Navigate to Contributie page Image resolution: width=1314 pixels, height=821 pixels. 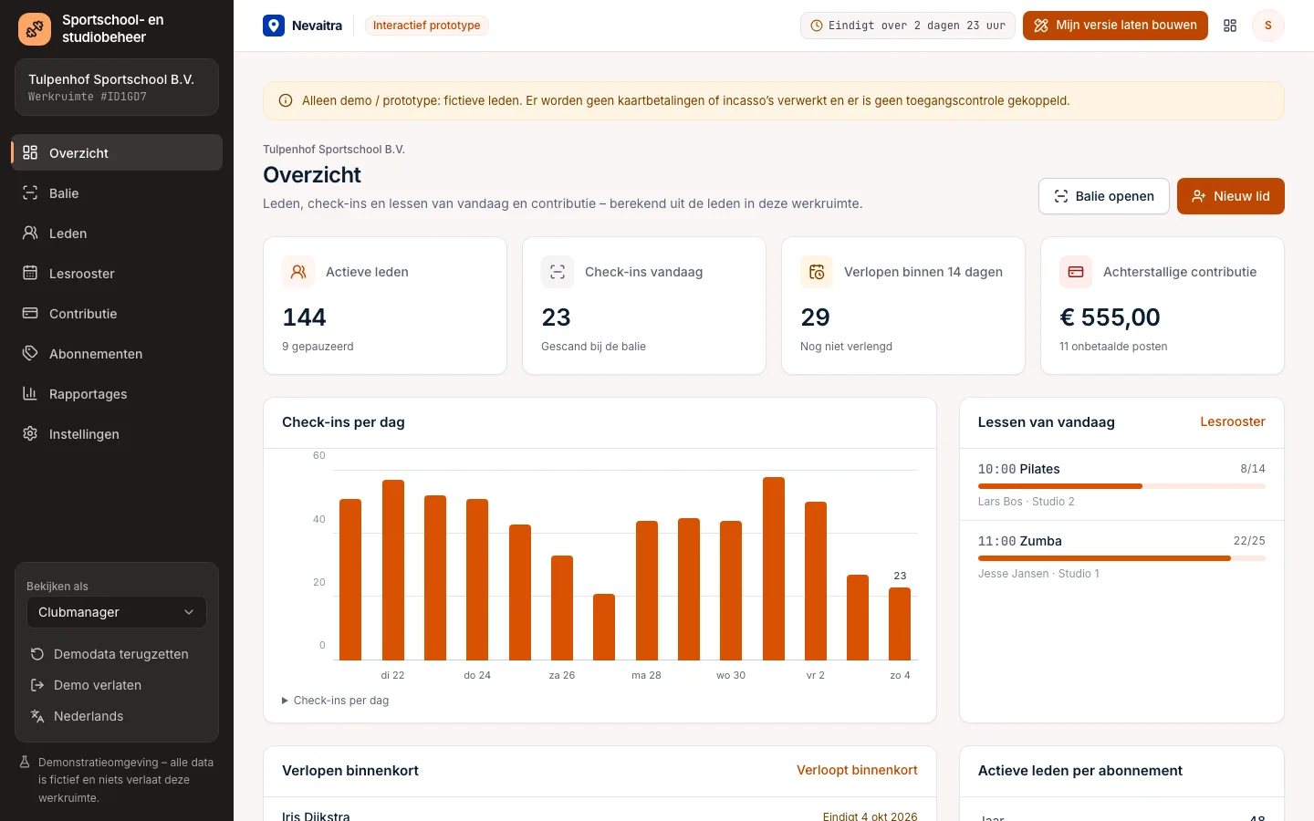pos(117,313)
